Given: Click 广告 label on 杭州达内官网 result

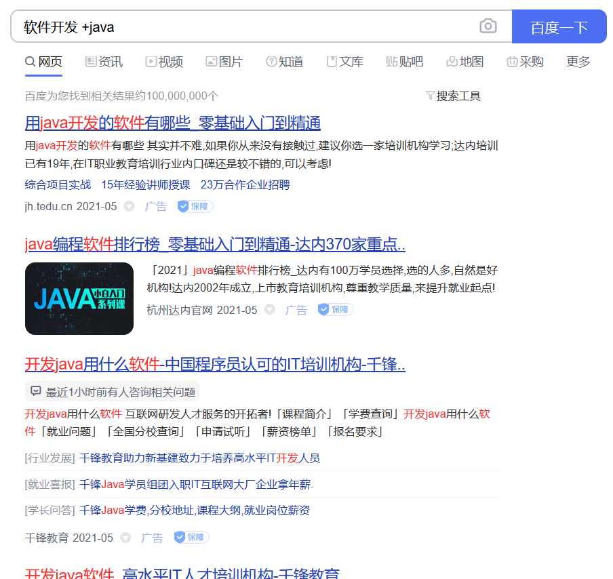Looking at the screenshot, I should point(296,310).
